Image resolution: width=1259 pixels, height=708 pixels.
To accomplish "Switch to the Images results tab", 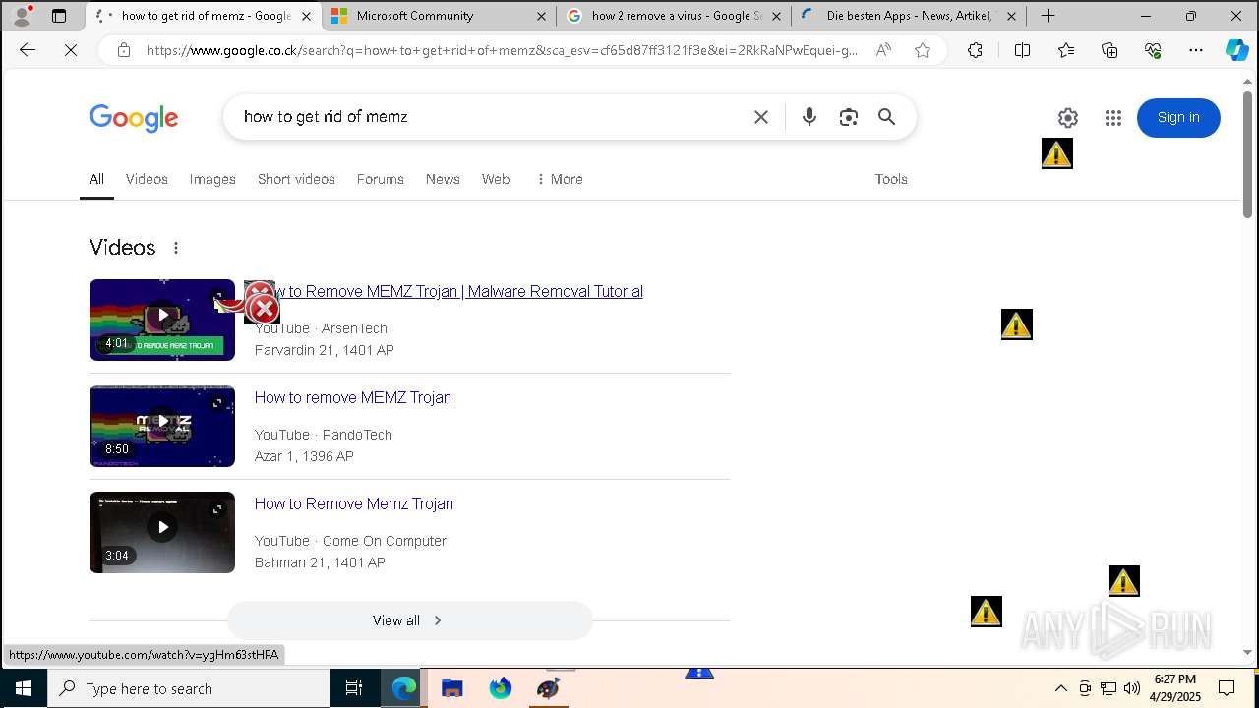I will point(212,179).
